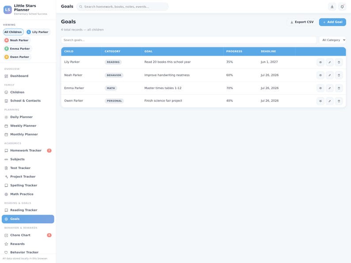Click the PERSONAL category tag
The height and width of the screenshot is (263, 351).
point(114,101)
